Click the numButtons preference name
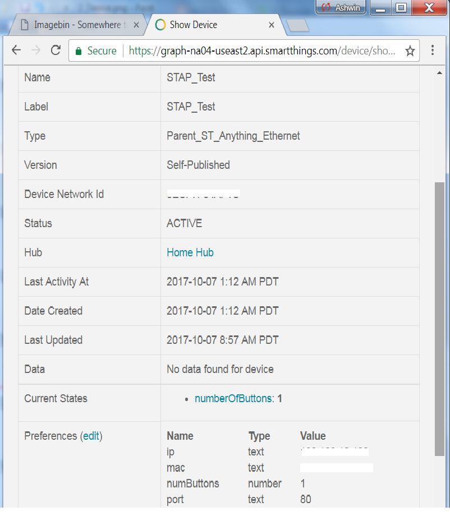 193,483
